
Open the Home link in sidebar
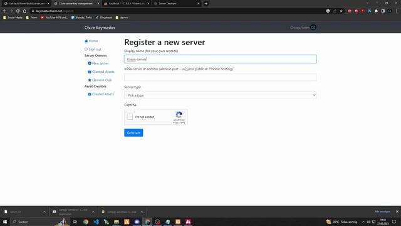click(93, 41)
